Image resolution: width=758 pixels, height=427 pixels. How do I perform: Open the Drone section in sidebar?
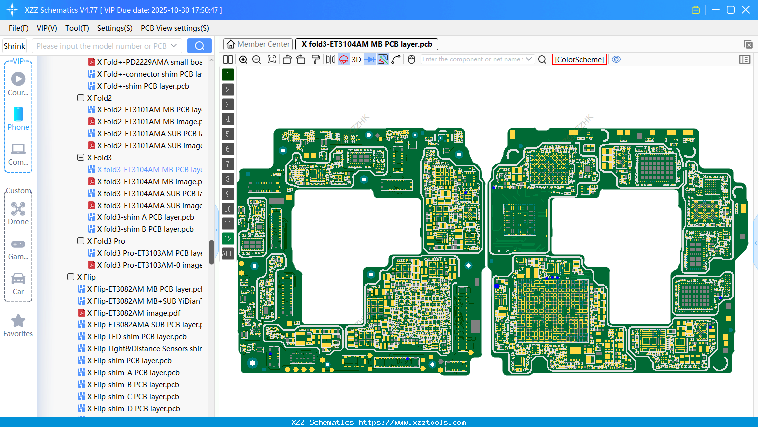pos(18,214)
